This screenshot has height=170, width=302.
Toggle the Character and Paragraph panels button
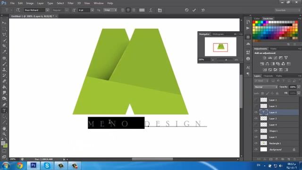[x=160, y=10]
